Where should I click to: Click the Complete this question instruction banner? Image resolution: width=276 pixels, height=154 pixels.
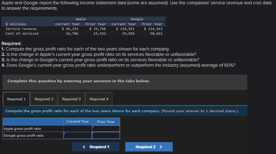125,82
